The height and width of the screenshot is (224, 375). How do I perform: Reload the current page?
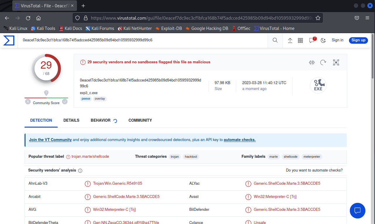coord(28,18)
